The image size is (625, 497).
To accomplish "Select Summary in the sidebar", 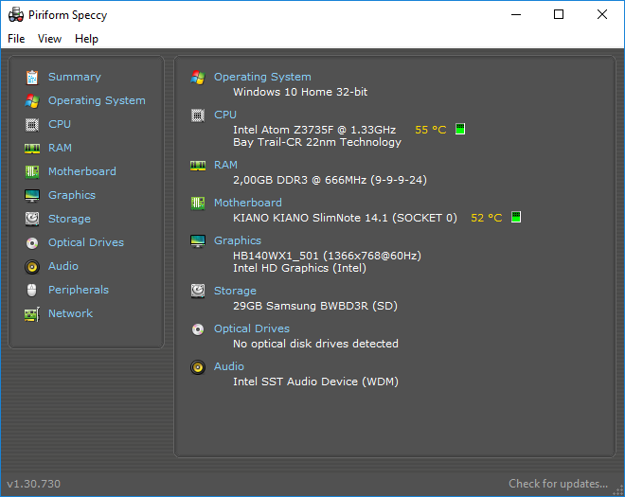I will point(75,77).
